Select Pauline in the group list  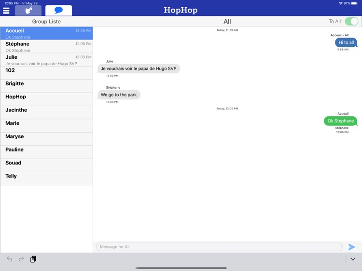tap(46, 152)
